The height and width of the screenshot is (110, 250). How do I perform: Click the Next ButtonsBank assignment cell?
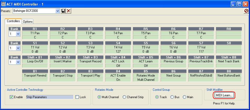229,76
